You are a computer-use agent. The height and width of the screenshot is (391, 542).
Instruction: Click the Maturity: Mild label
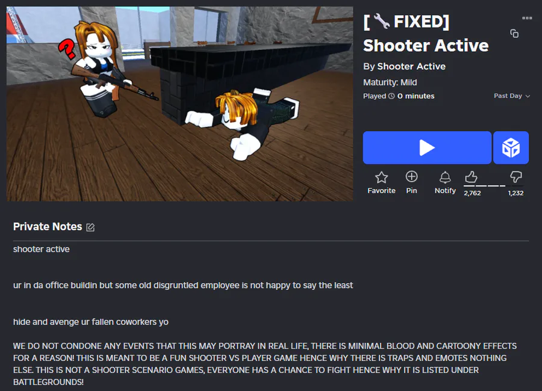[390, 82]
